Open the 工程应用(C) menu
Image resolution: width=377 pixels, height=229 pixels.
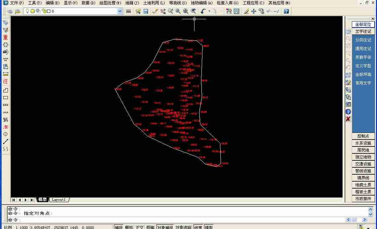pos(253,3)
